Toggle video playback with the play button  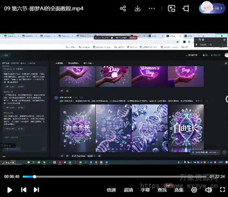point(10,190)
